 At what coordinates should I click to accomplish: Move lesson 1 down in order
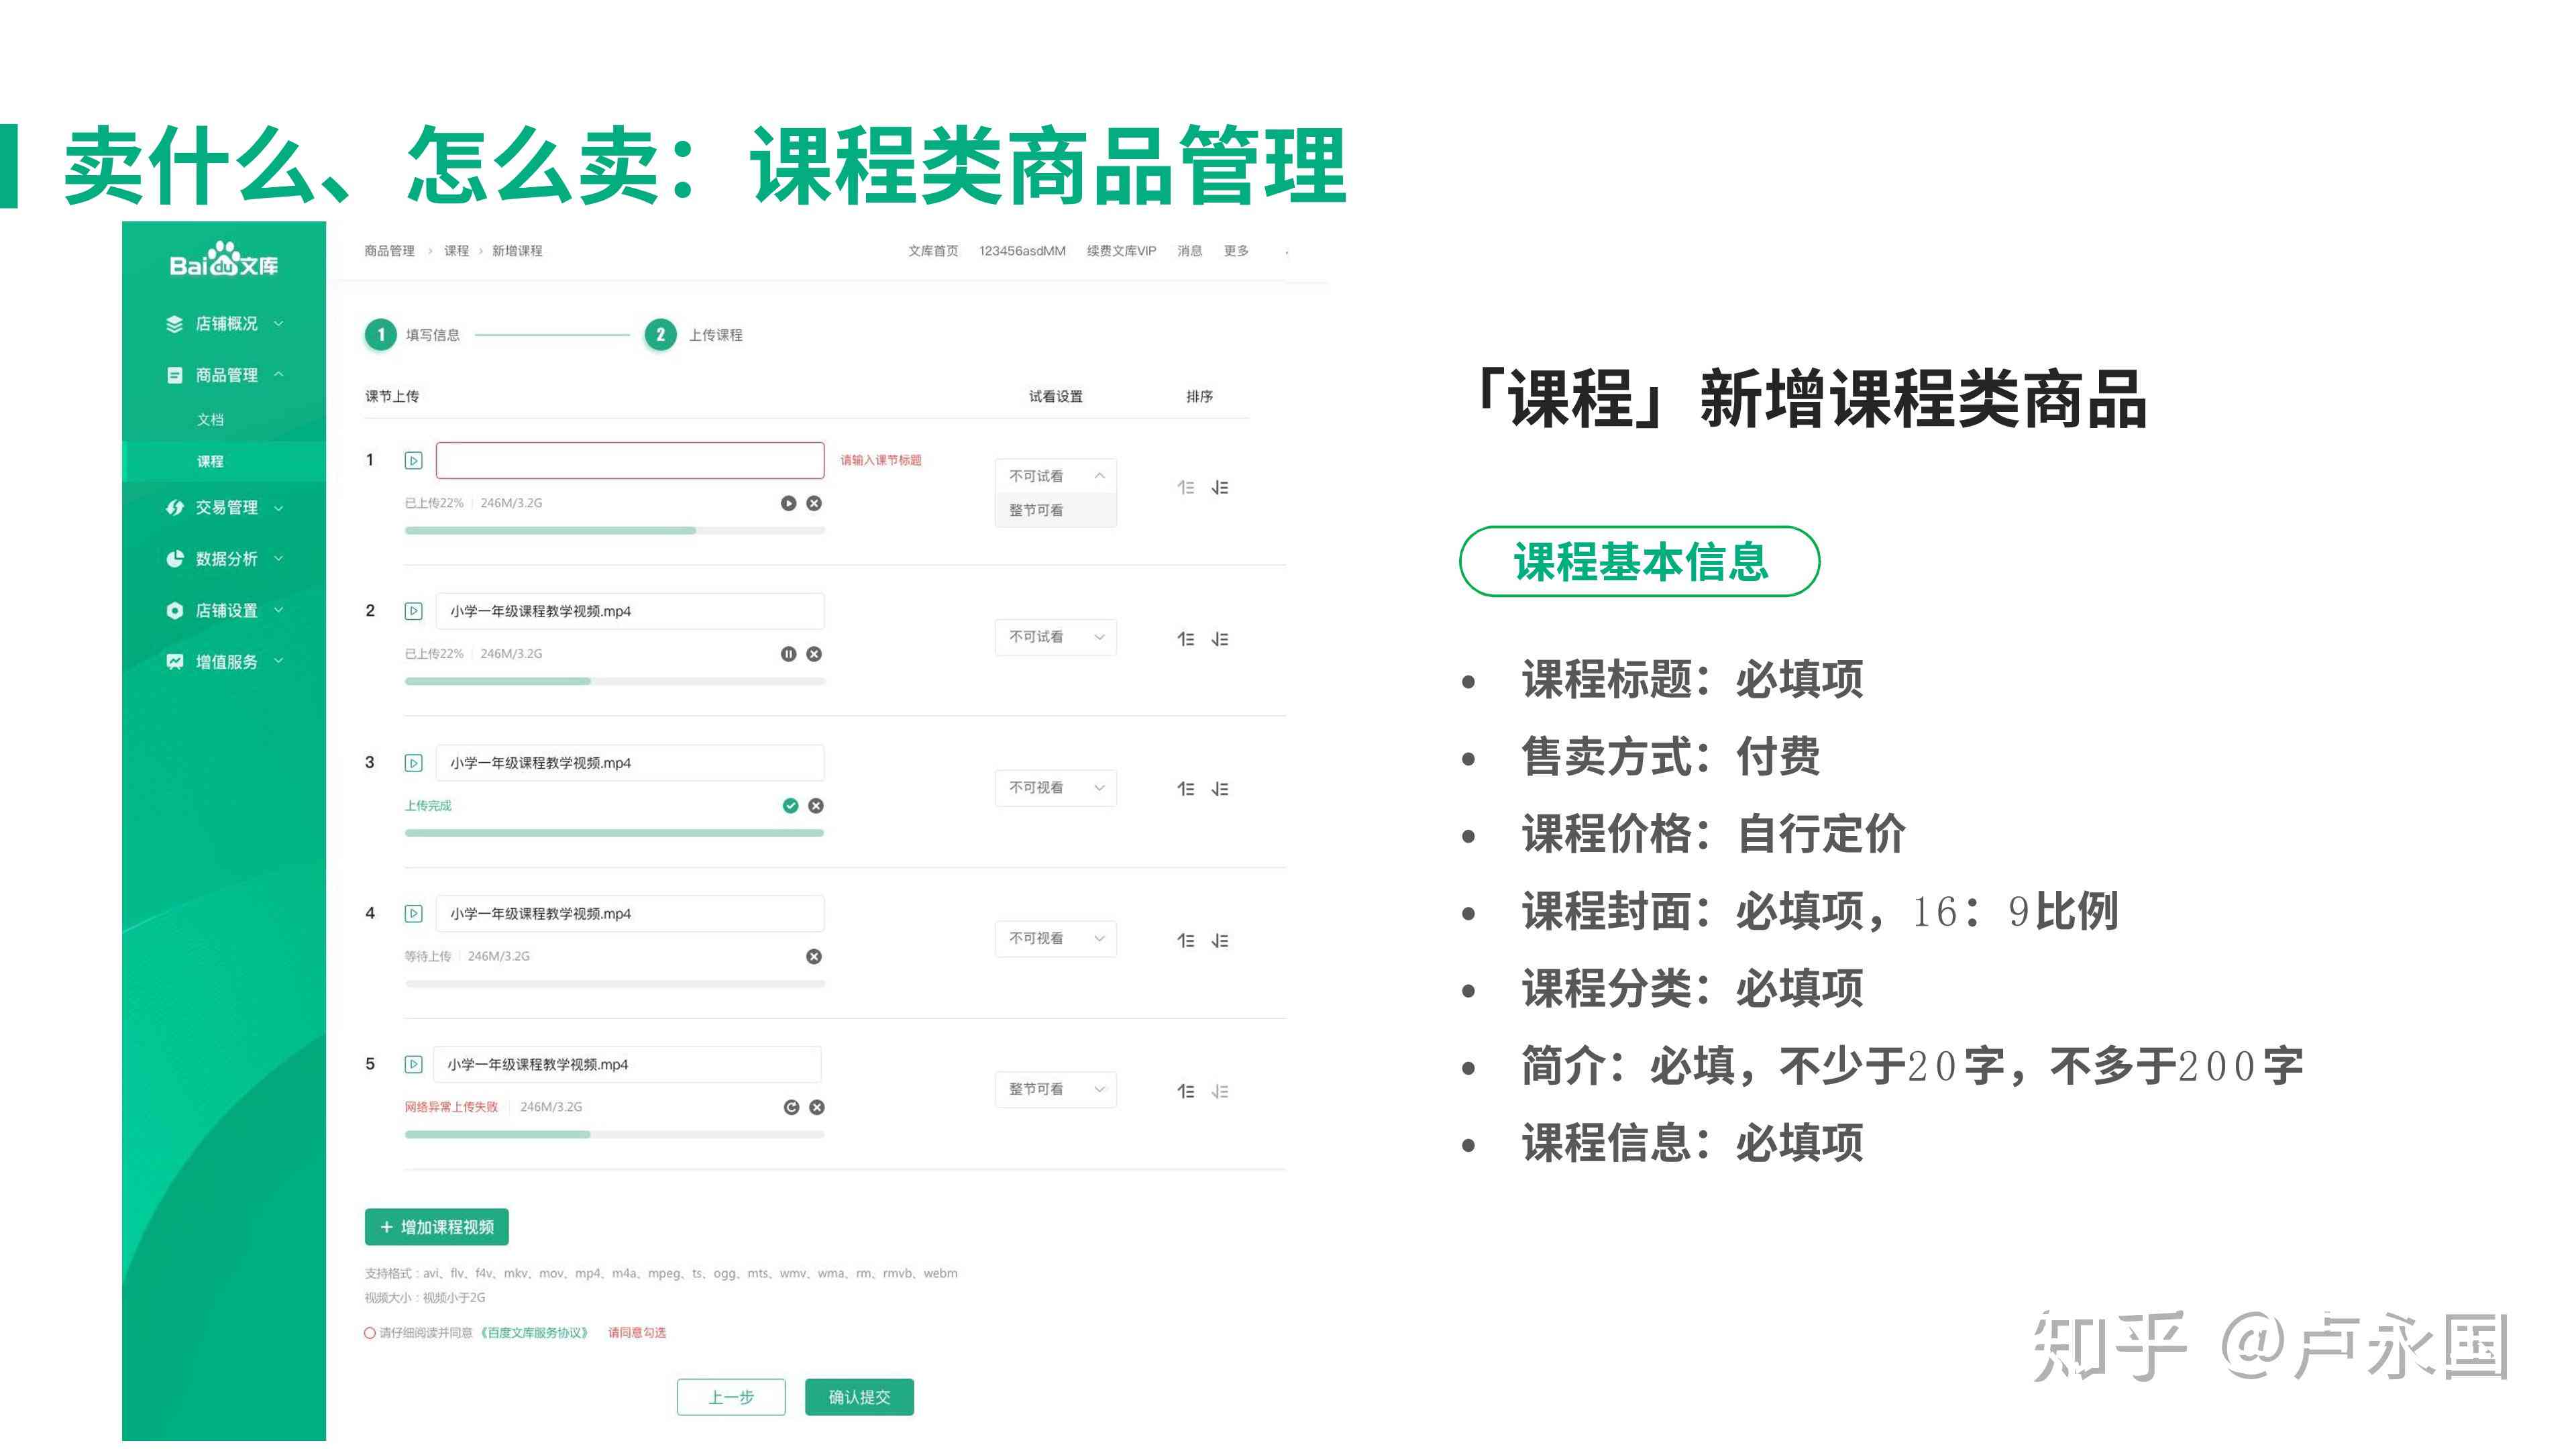coord(1220,488)
